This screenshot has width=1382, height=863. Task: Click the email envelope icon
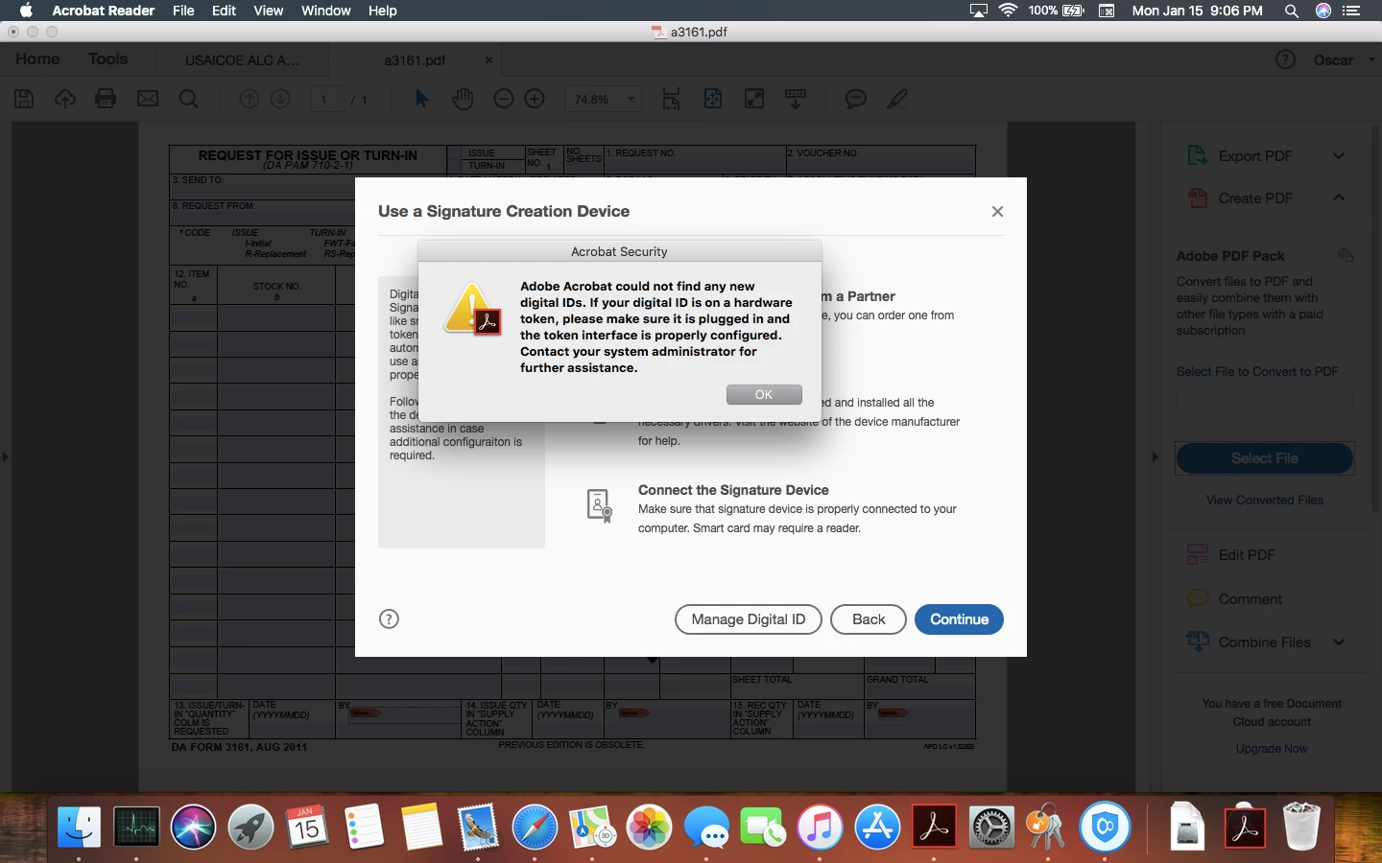pos(148,99)
